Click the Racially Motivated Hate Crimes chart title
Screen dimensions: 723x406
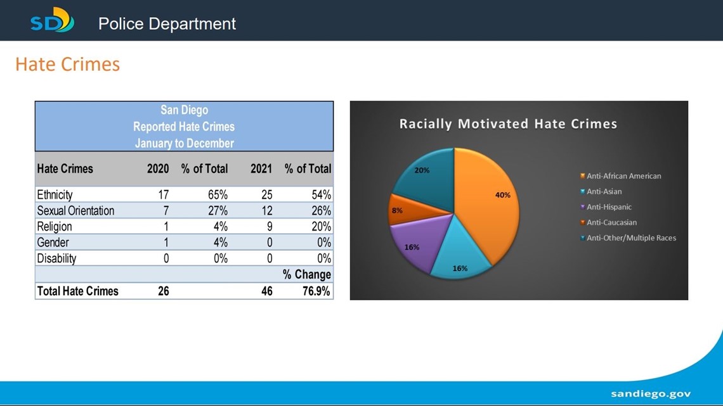pyautogui.click(x=507, y=124)
